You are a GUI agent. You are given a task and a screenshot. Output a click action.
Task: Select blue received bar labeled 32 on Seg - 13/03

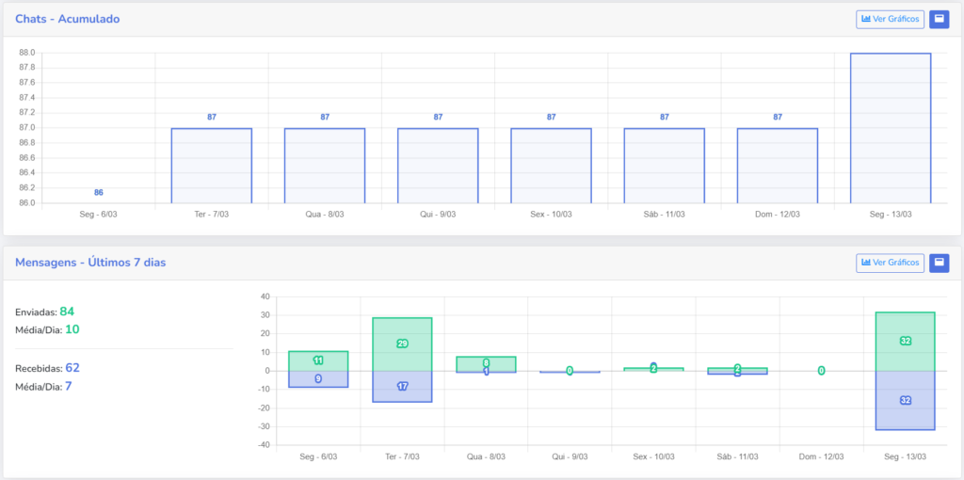click(905, 400)
